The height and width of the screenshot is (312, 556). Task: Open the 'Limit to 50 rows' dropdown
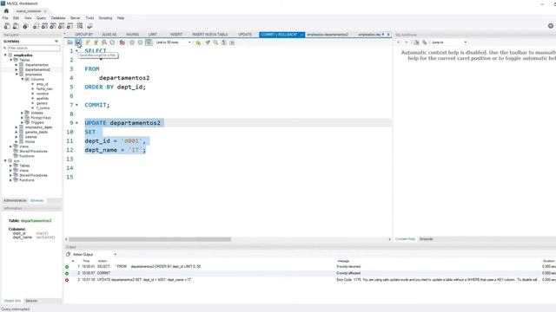pyautogui.click(x=173, y=42)
